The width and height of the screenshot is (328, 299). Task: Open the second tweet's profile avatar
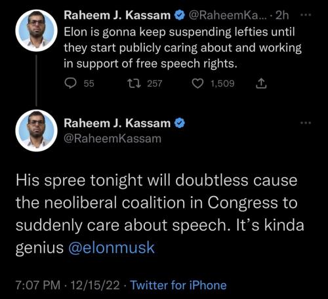(x=37, y=130)
